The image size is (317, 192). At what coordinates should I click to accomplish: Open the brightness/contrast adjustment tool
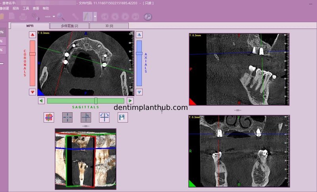coord(35,17)
